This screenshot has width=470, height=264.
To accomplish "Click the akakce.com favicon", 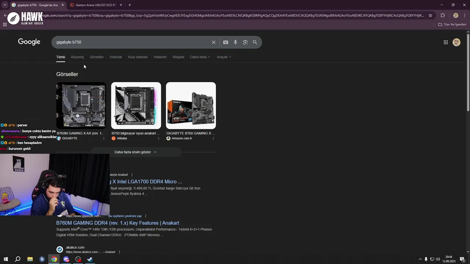I will pyautogui.click(x=59, y=249).
